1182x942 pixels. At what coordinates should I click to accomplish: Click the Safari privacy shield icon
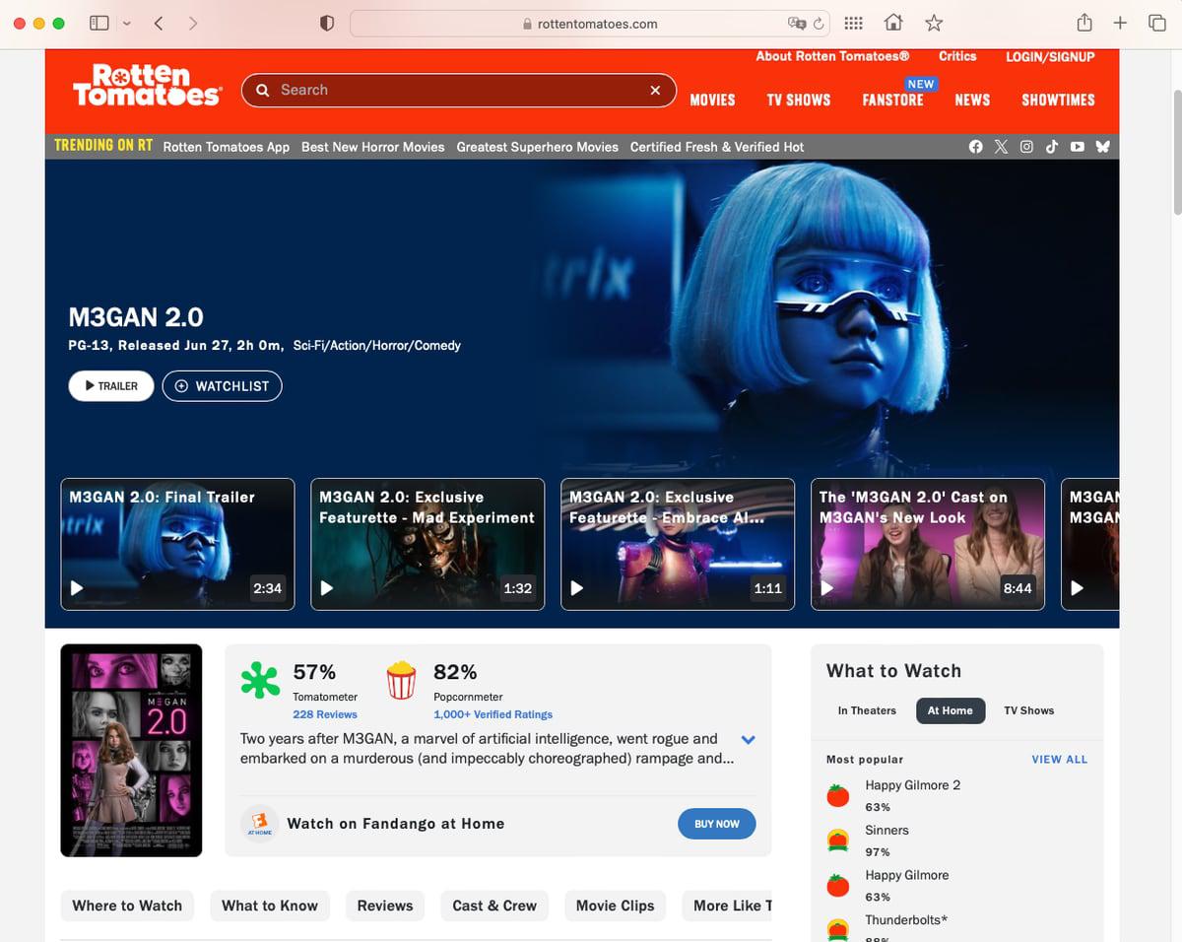[327, 23]
